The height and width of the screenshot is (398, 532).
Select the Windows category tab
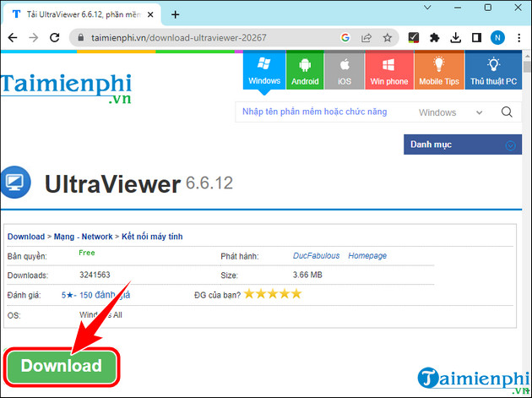click(264, 70)
